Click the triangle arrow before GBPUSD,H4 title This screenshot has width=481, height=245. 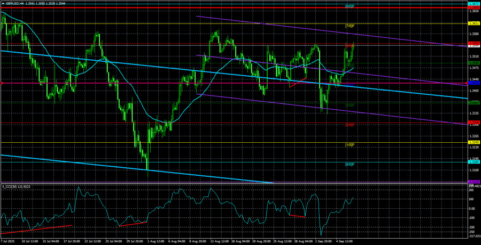click(x=3, y=3)
